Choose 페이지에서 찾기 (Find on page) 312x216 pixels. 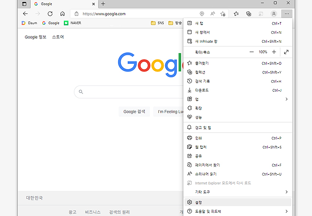(x=238, y=165)
